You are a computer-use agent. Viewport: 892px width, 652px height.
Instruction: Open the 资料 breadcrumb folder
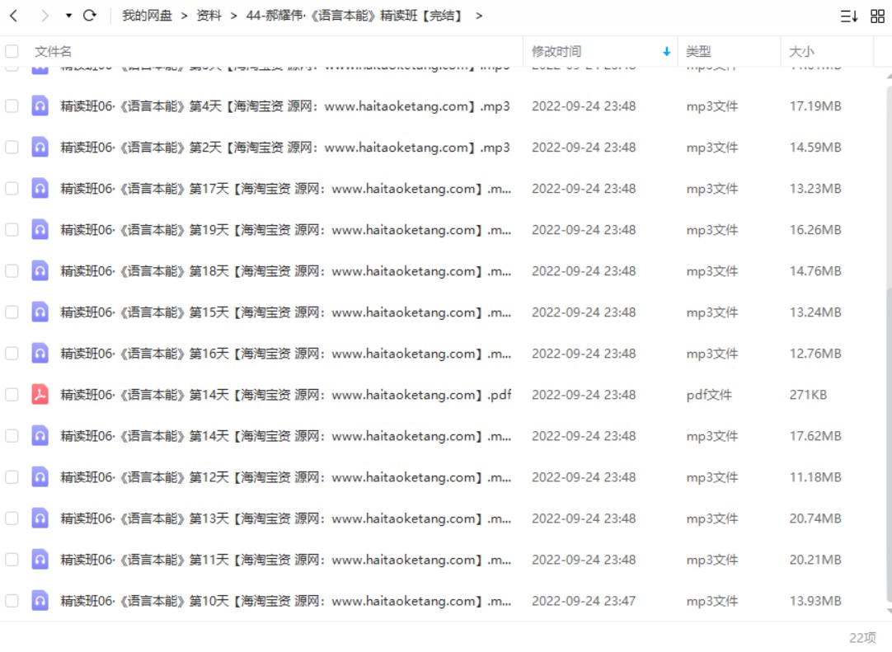pyautogui.click(x=209, y=16)
